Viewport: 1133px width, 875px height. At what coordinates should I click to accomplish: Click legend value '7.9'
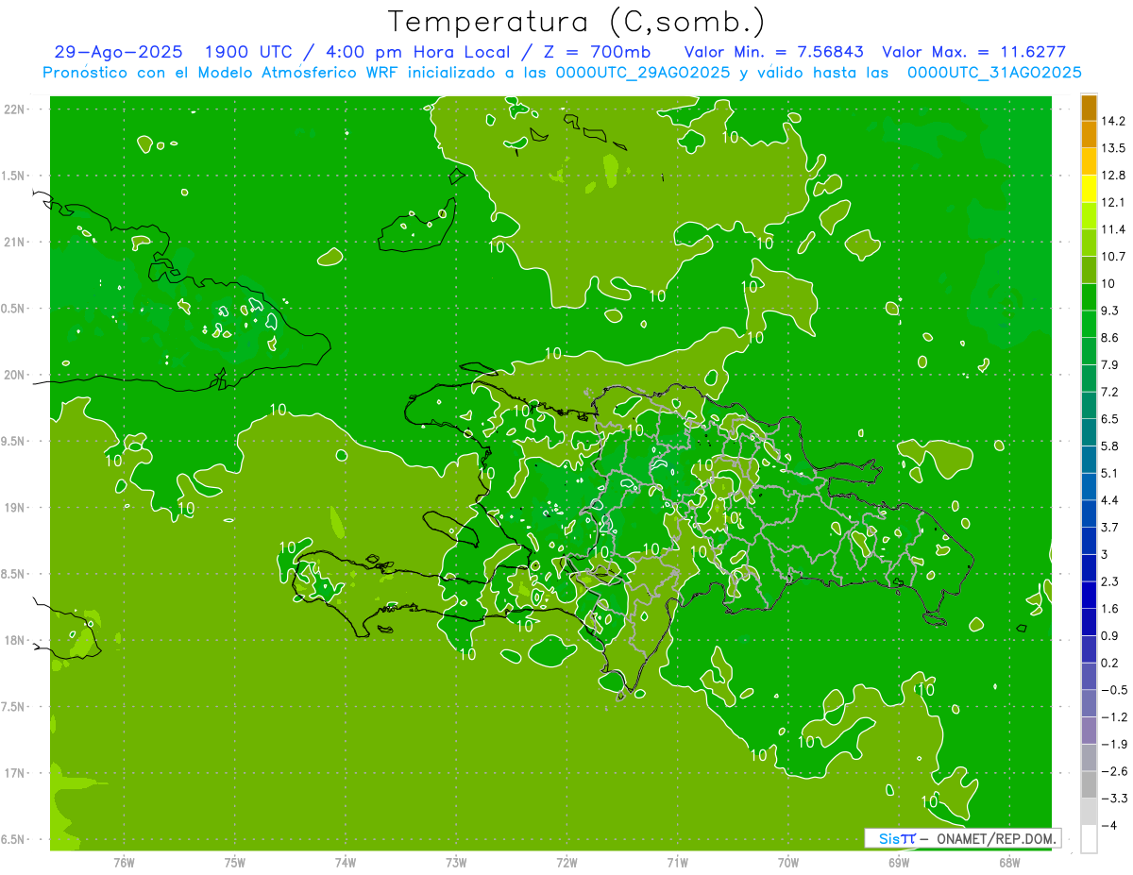(x=1110, y=364)
